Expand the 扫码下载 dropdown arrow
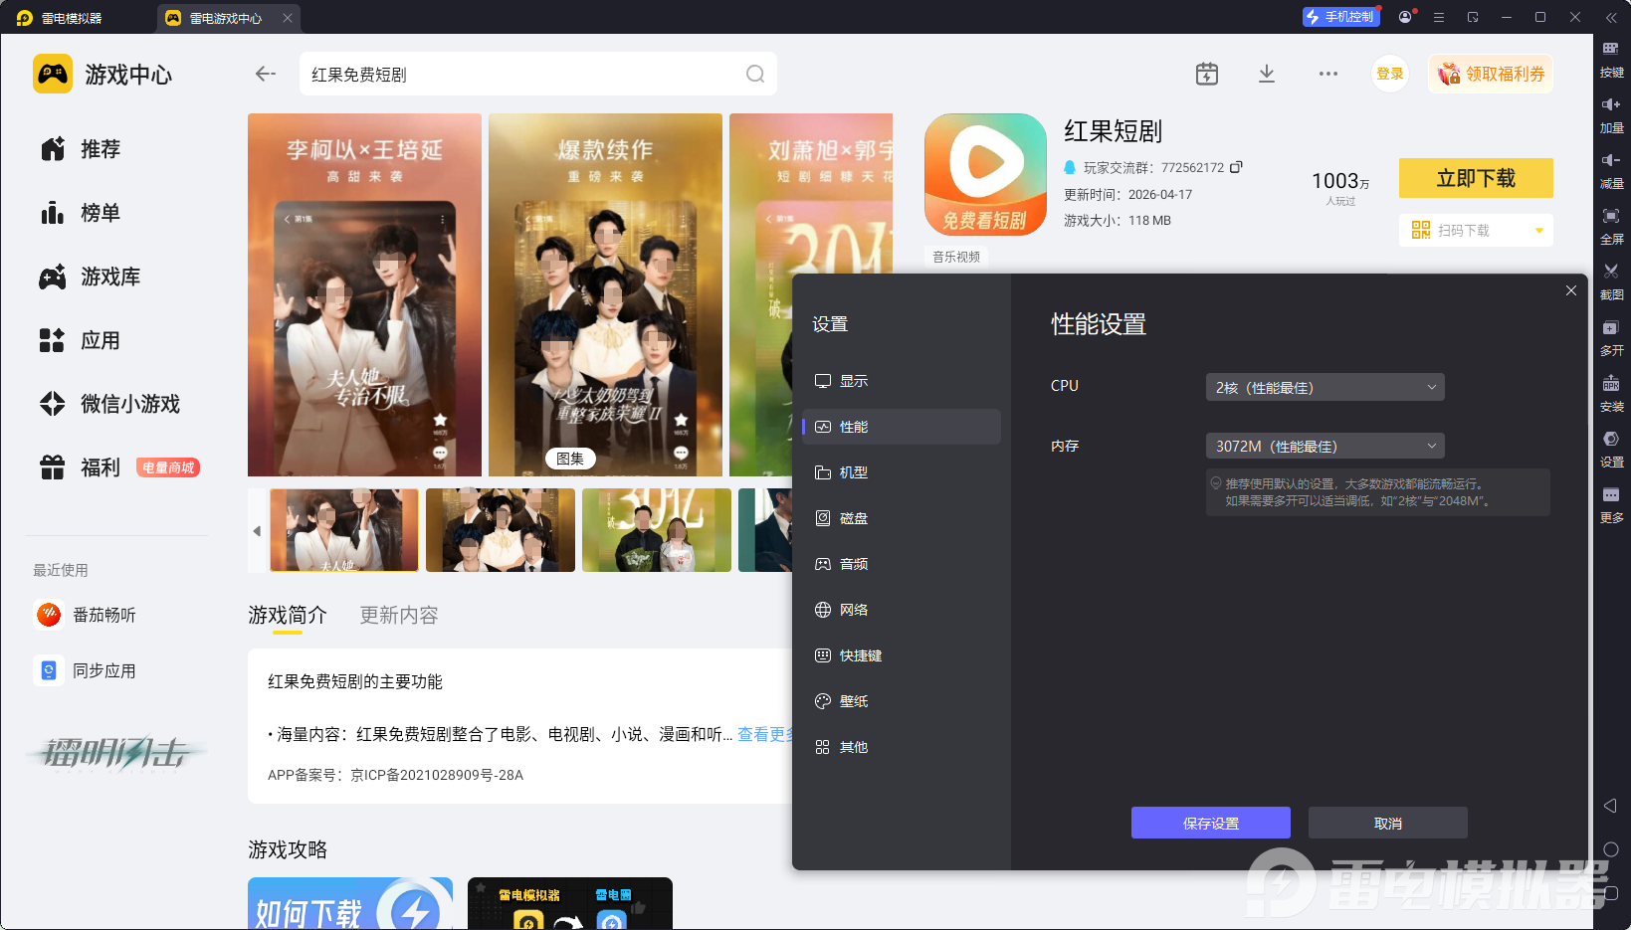Viewport: 1631px width, 930px height. (x=1538, y=231)
